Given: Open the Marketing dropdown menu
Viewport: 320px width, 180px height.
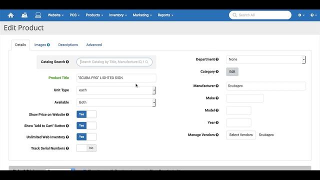Looking at the screenshot, I should (x=142, y=15).
